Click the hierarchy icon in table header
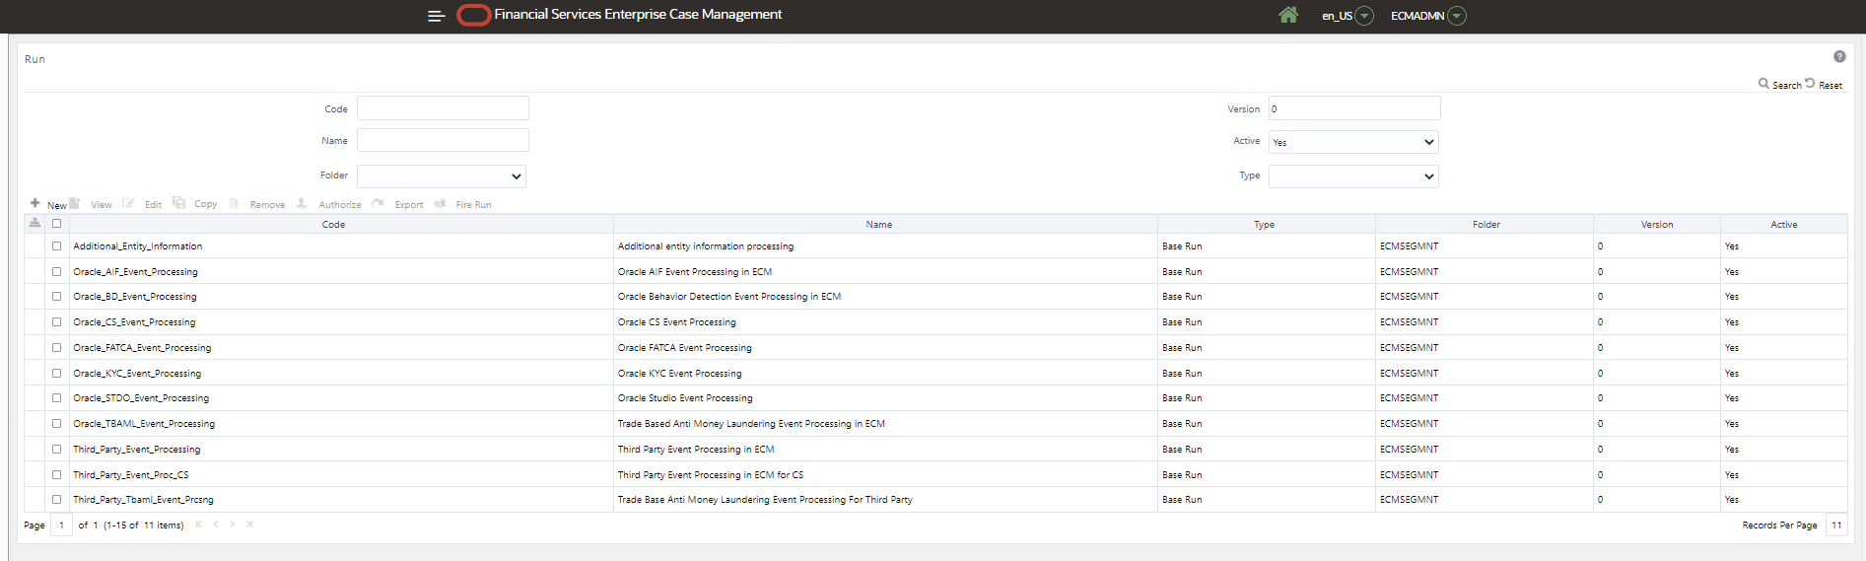Screen dimensions: 1866x561 pyautogui.click(x=35, y=223)
